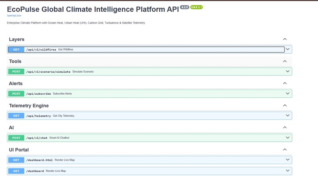Select the Telemetry Engine tag heading
The image size is (318, 176).
(x=29, y=106)
